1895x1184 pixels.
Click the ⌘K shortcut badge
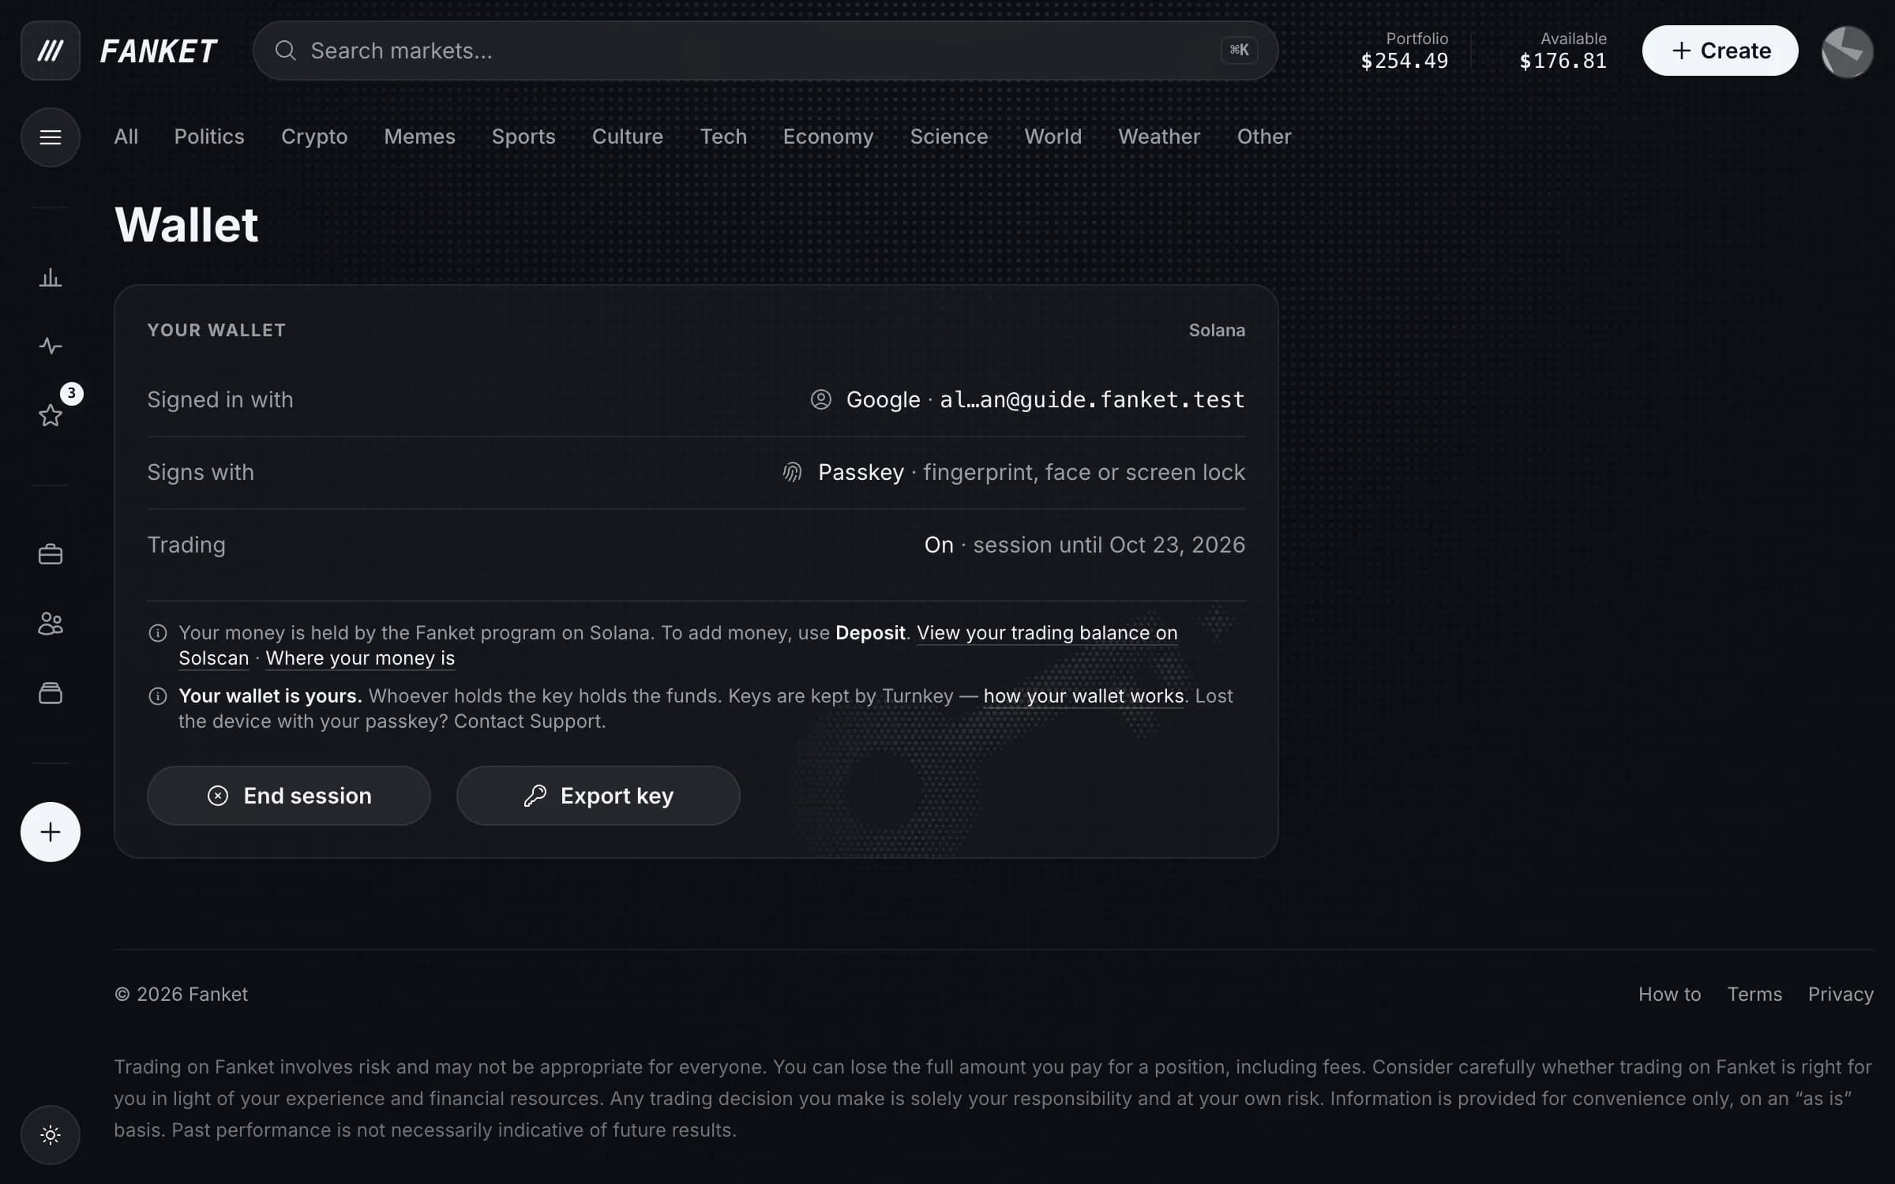click(x=1239, y=51)
